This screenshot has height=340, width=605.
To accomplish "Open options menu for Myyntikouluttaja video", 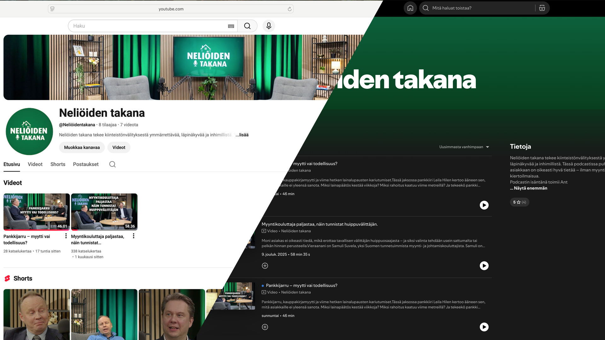I will 134,236.
